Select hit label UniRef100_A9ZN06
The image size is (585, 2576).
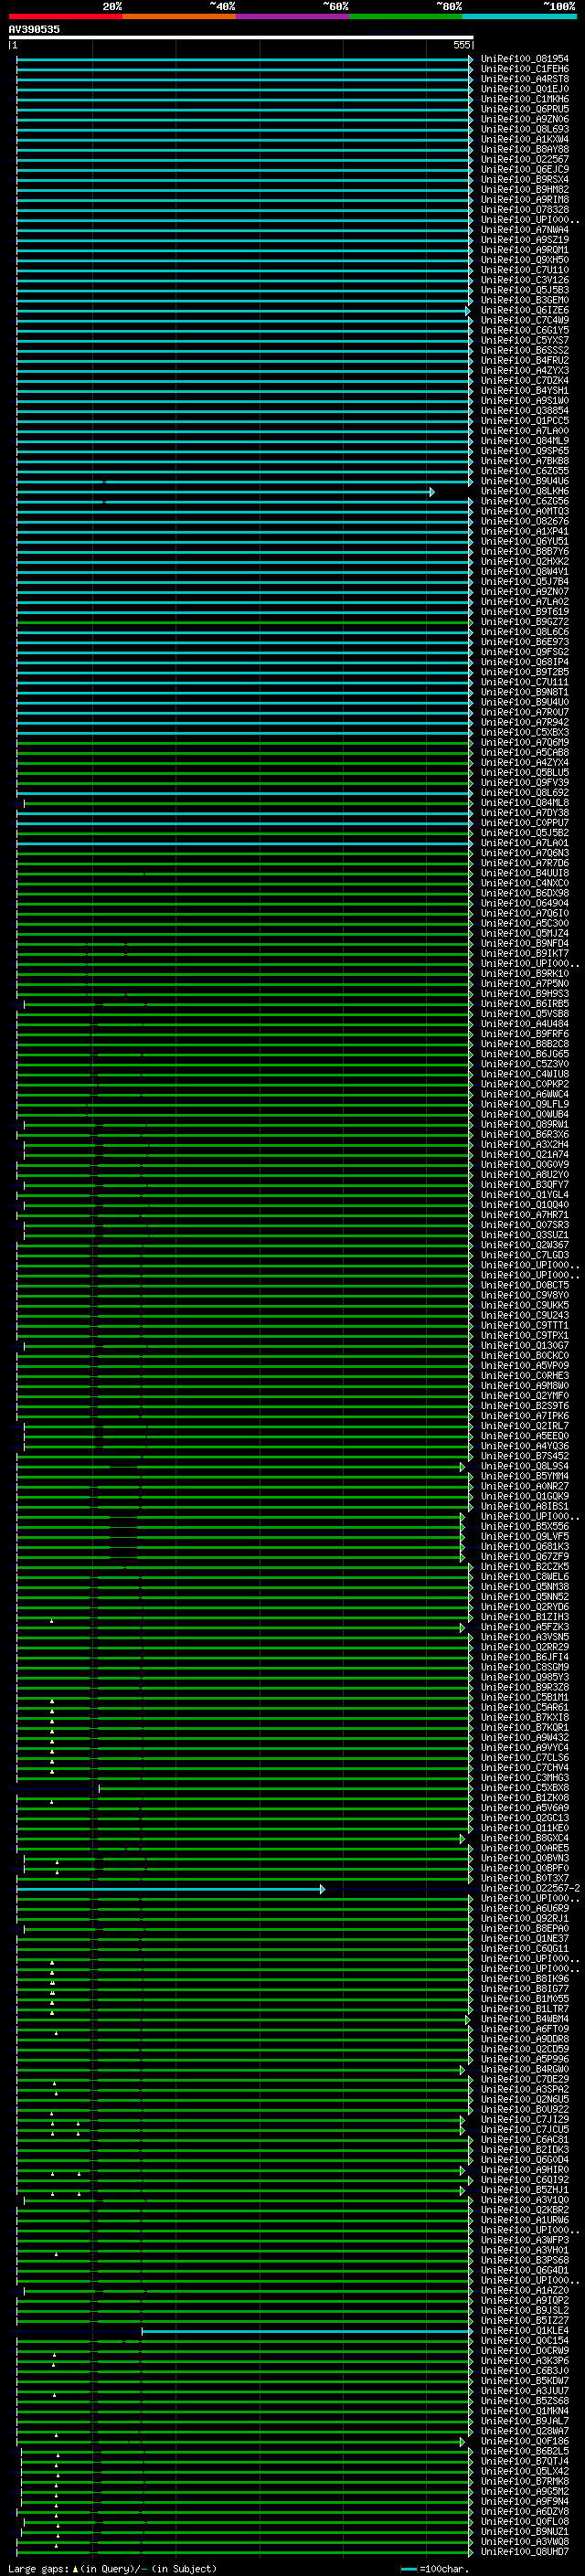[x=525, y=119]
